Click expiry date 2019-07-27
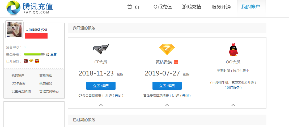 (162, 73)
